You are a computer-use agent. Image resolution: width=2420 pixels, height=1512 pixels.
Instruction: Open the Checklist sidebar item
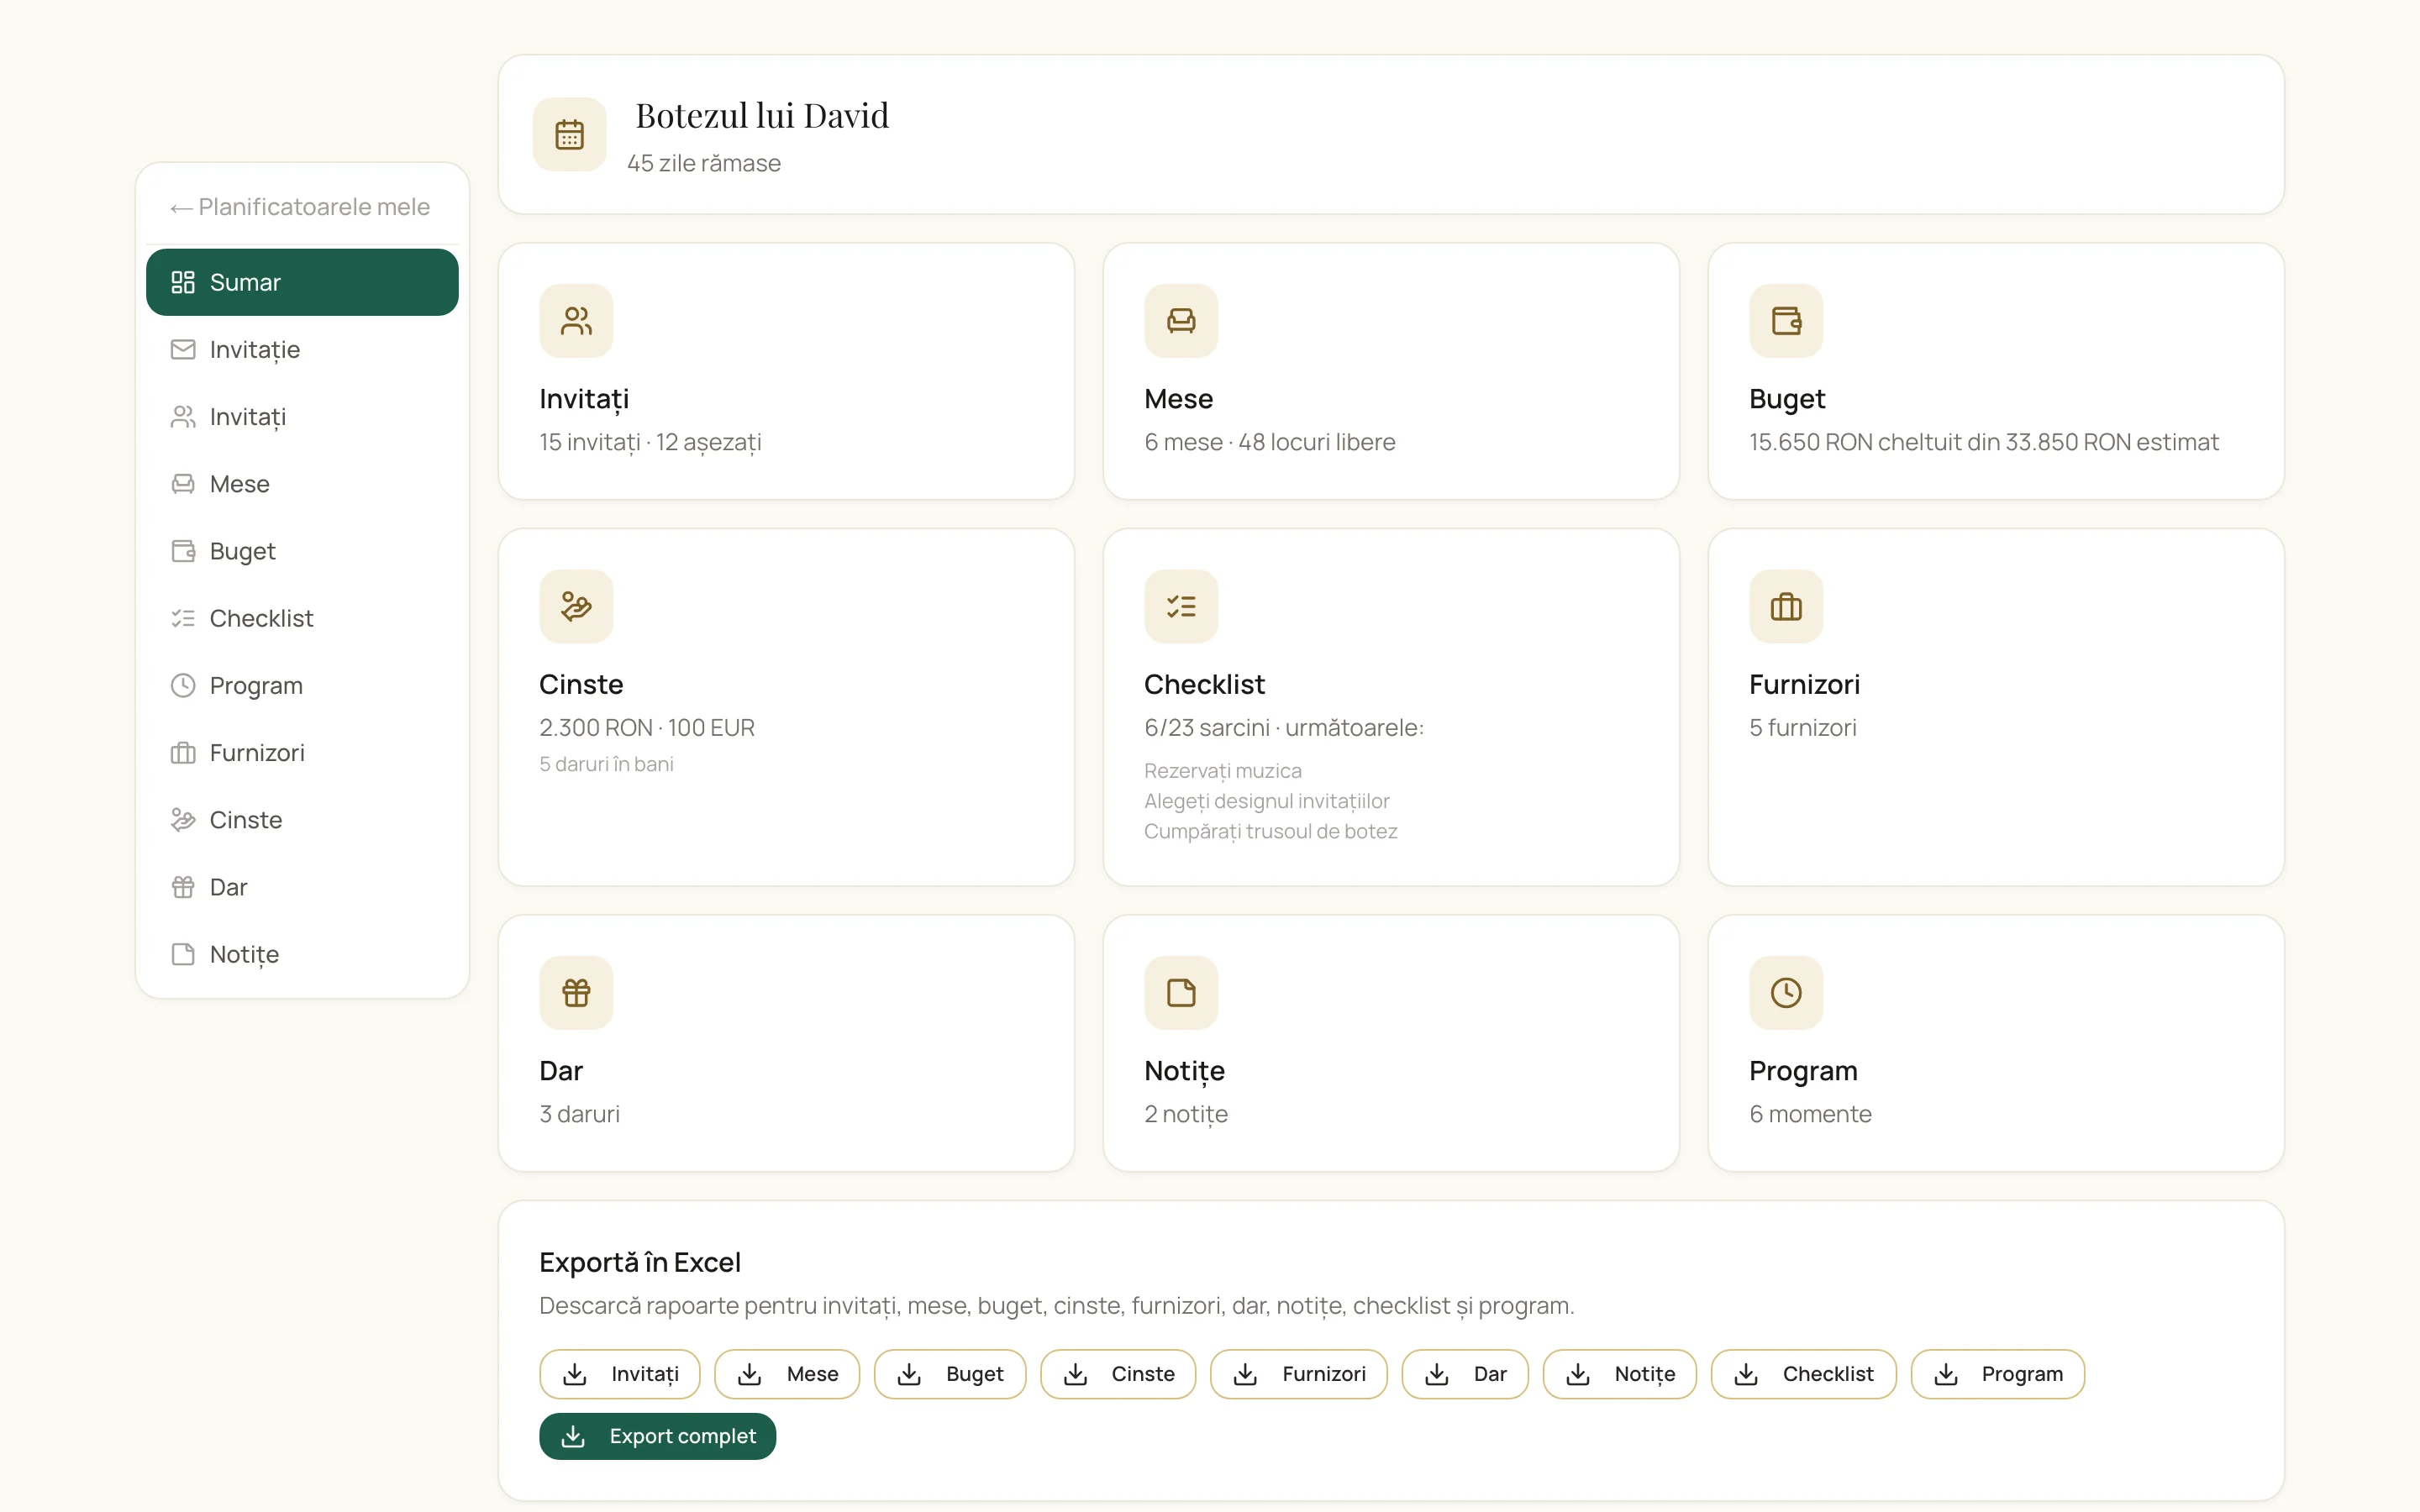(302, 618)
